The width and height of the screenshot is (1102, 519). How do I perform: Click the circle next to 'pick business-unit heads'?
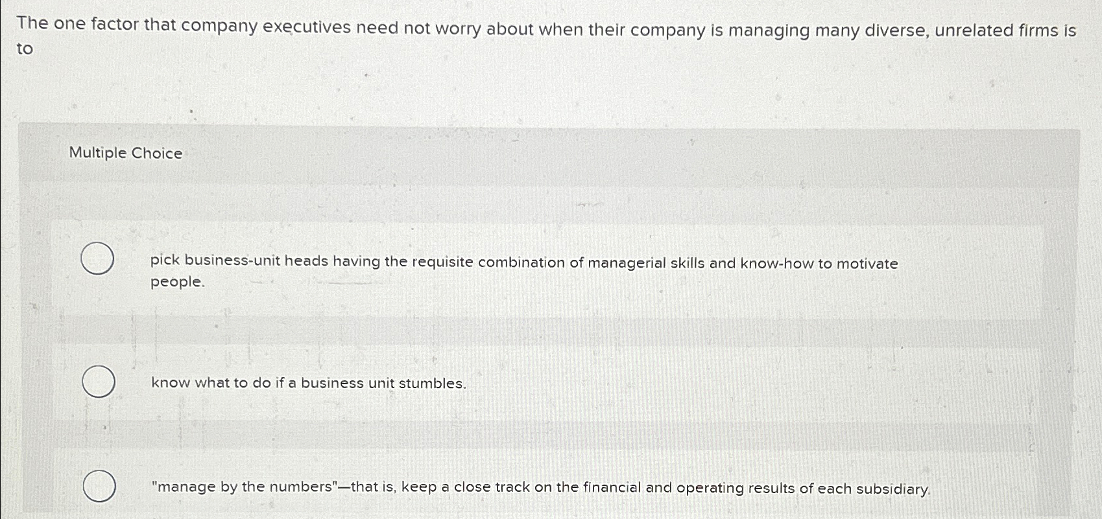(97, 259)
